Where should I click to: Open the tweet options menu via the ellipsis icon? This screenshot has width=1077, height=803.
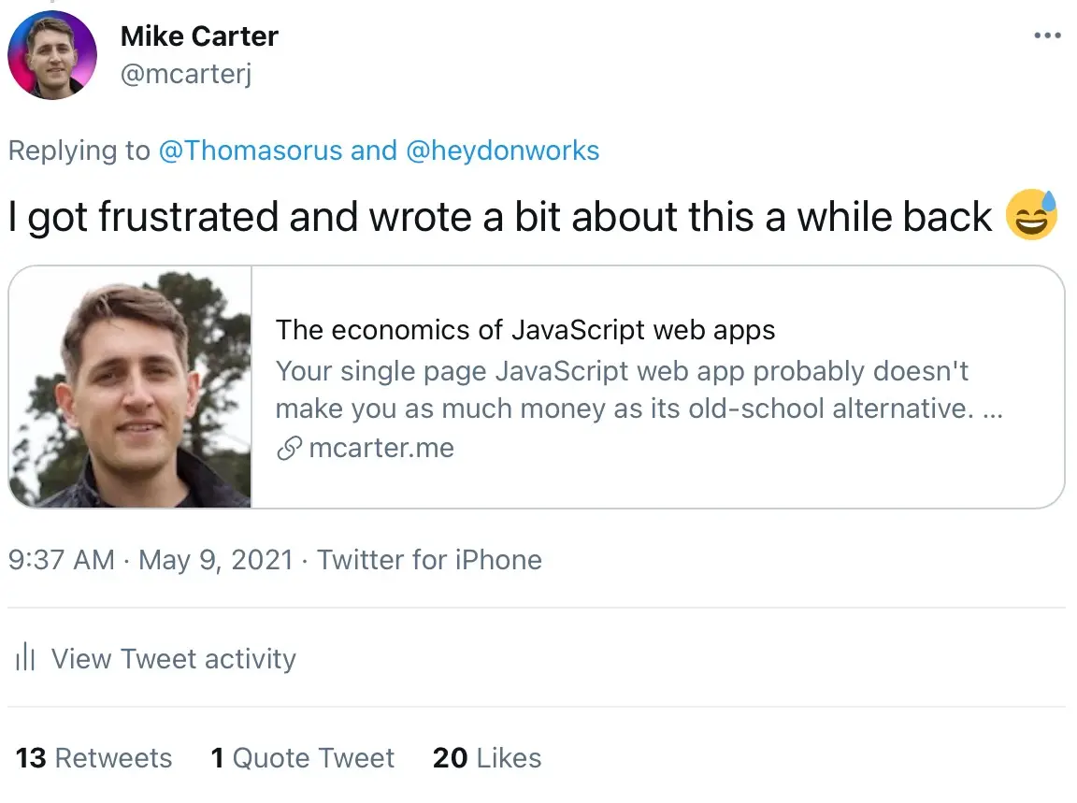click(x=1047, y=35)
